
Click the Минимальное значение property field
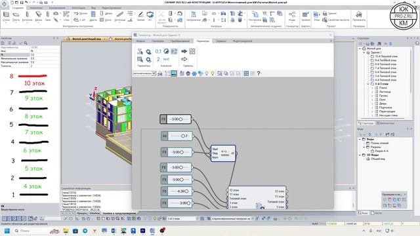point(45,58)
